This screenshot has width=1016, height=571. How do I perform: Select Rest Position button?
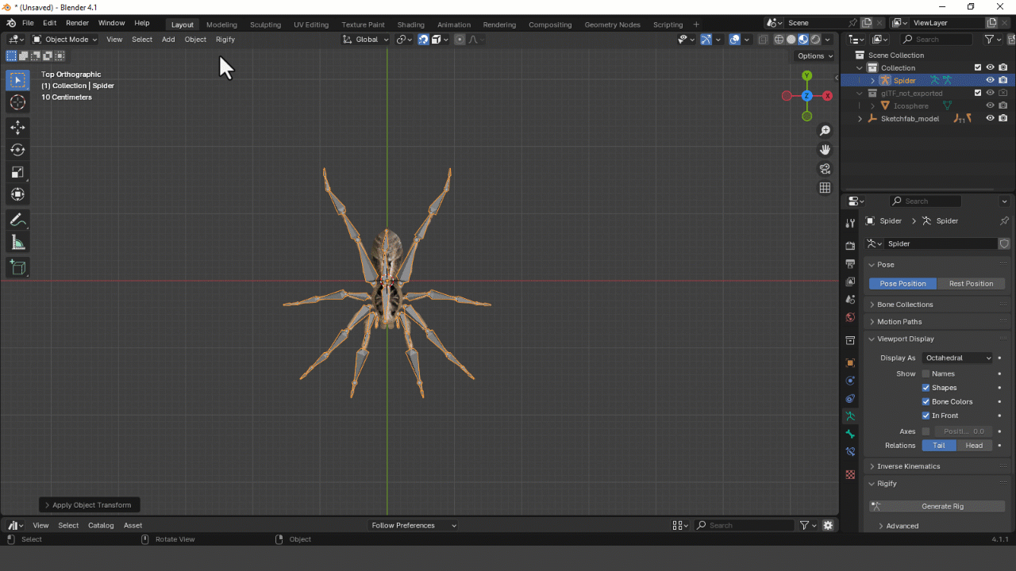point(971,284)
